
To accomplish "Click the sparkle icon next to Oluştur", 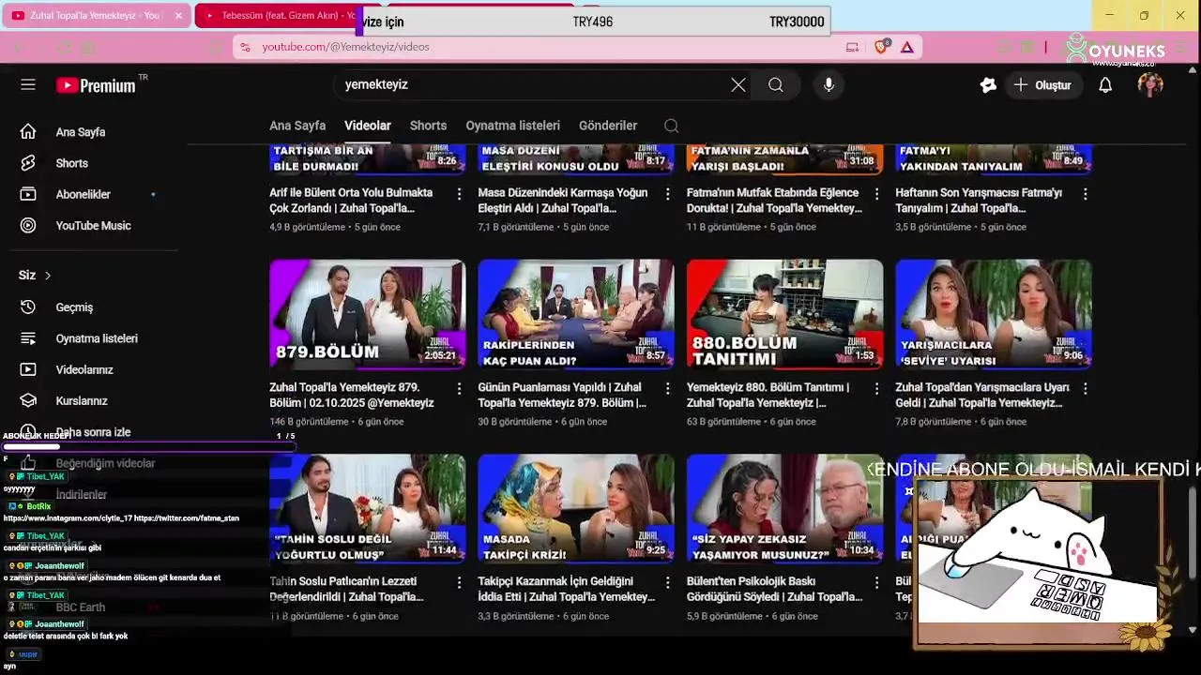I will 988,84.
